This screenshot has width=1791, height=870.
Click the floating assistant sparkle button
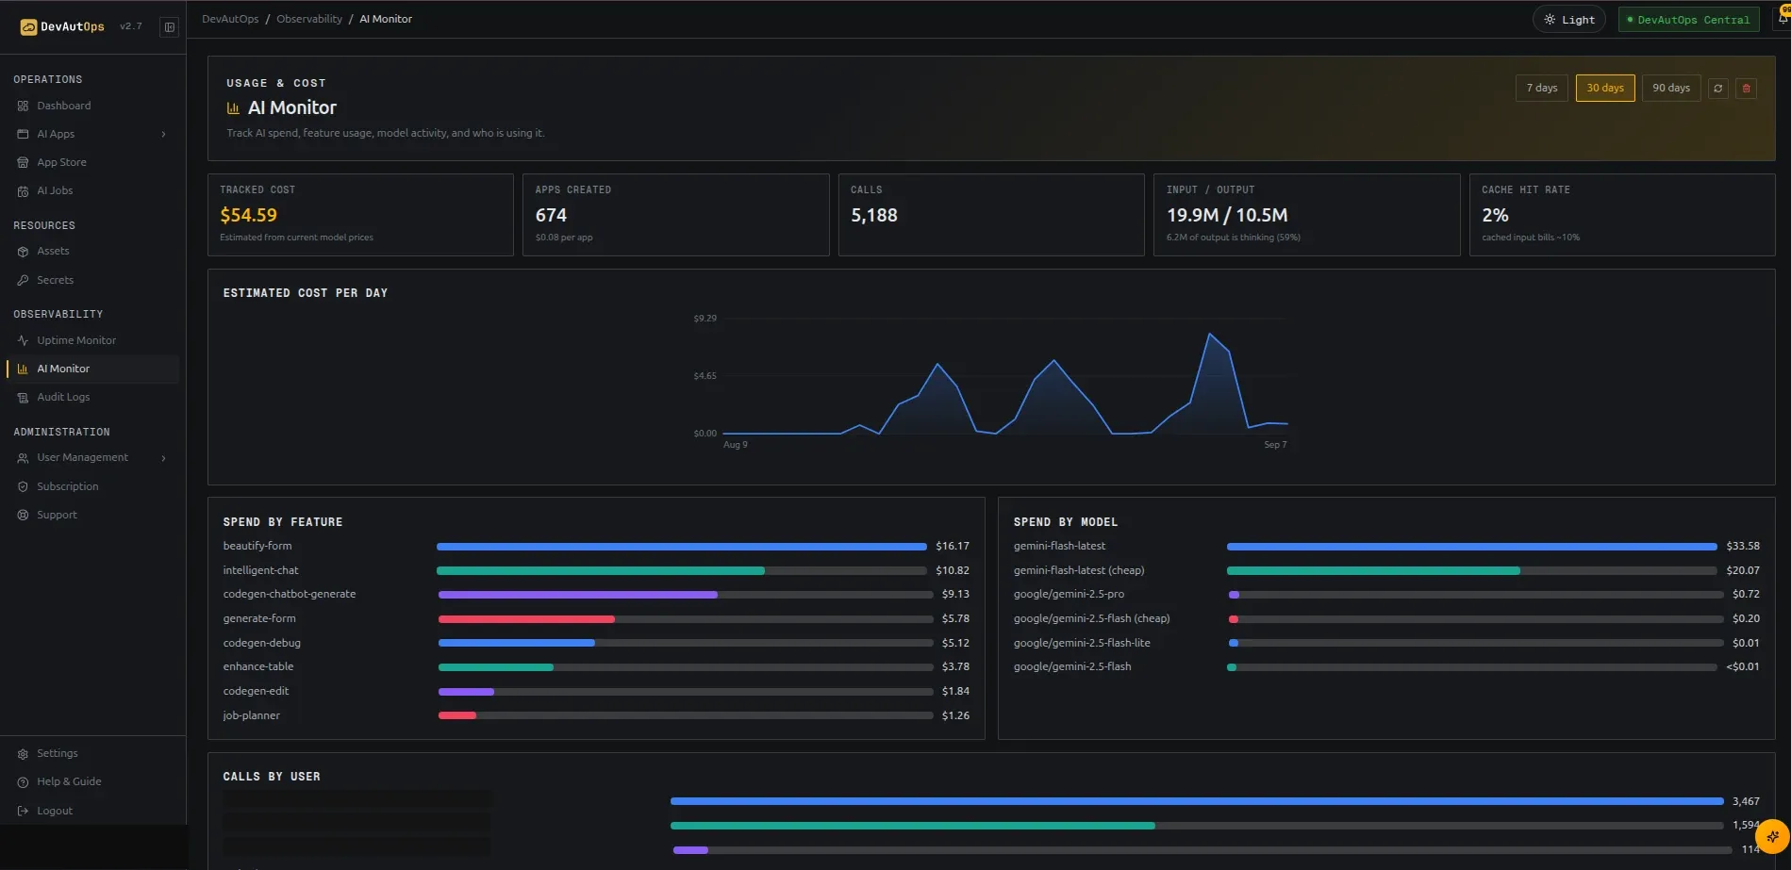(1772, 836)
